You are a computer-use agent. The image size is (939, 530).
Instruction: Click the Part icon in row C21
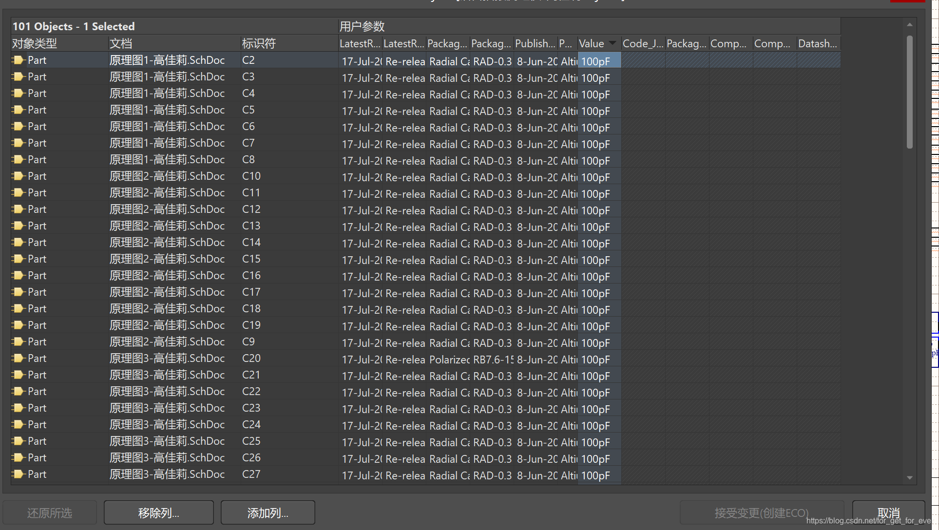pyautogui.click(x=19, y=375)
